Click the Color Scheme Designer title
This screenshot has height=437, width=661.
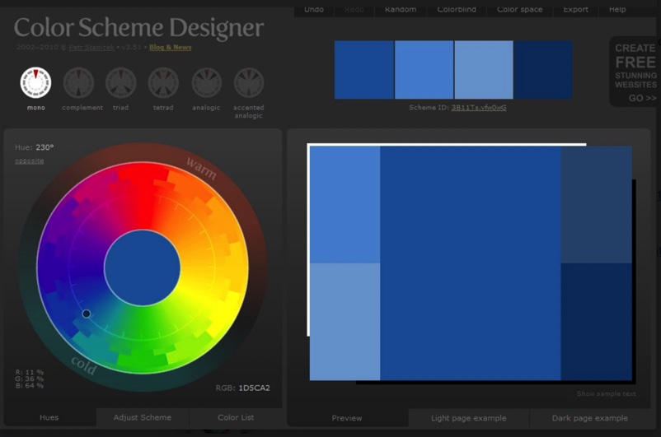tap(139, 27)
